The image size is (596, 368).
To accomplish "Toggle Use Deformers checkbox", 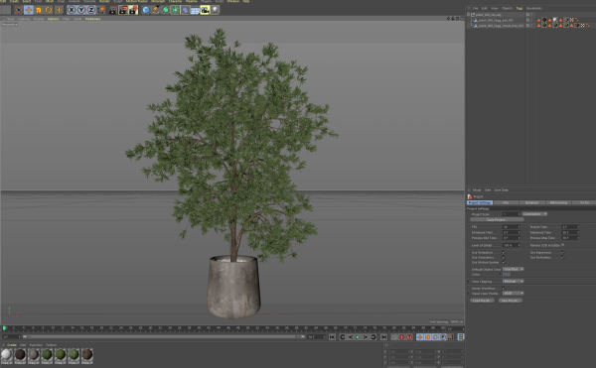I will coord(562,257).
